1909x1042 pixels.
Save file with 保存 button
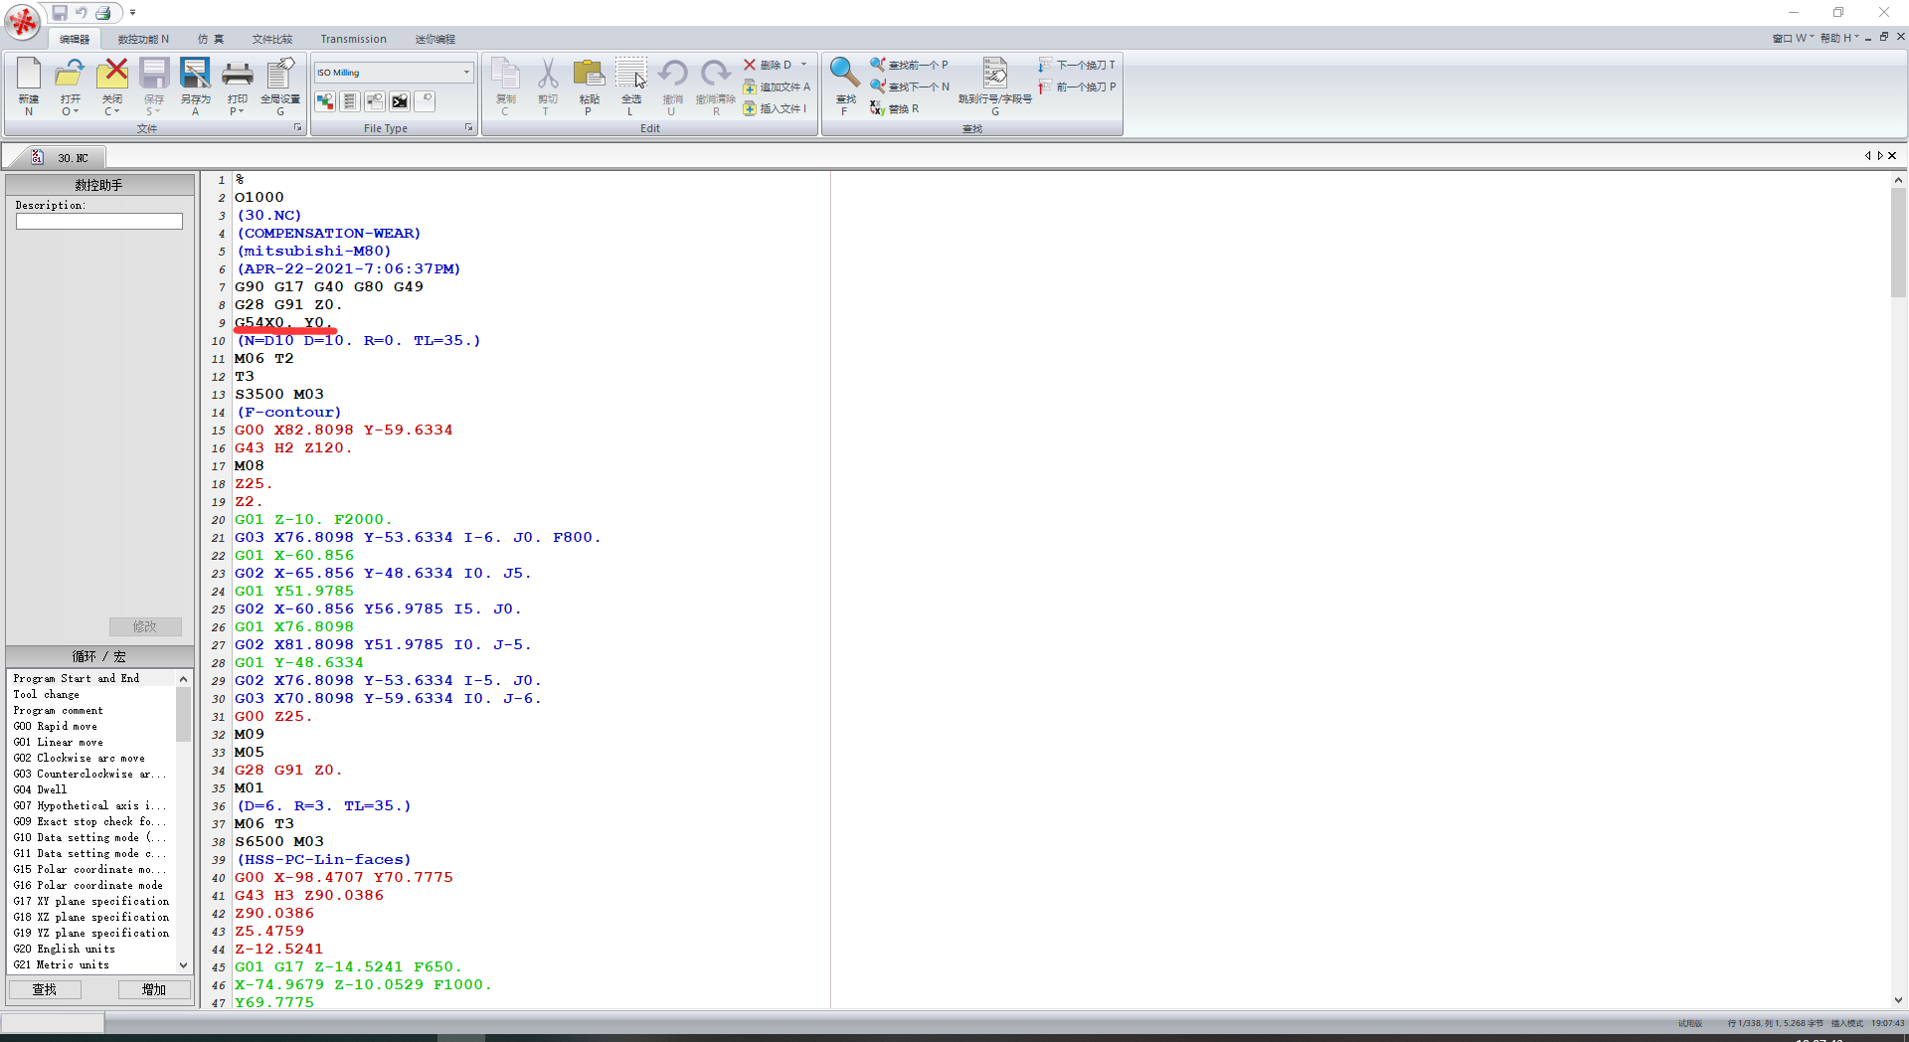(154, 87)
